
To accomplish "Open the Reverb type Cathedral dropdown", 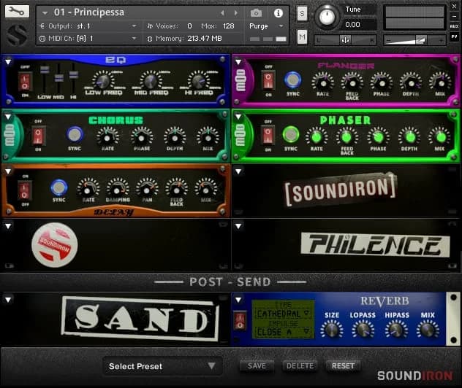I will (x=284, y=314).
